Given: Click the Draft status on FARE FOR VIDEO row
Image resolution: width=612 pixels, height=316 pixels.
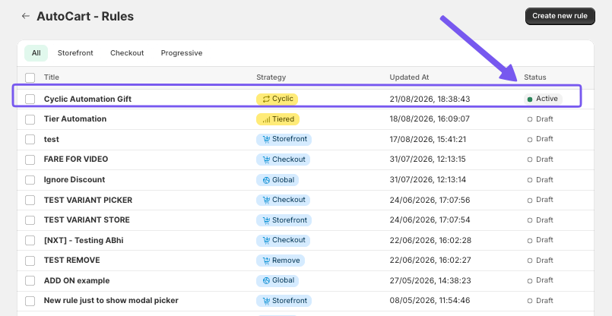Looking at the screenshot, I should pos(541,160).
